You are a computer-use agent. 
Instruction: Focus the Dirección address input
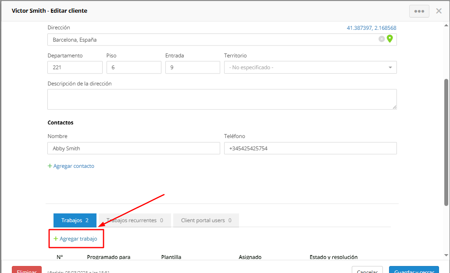pyautogui.click(x=222, y=39)
